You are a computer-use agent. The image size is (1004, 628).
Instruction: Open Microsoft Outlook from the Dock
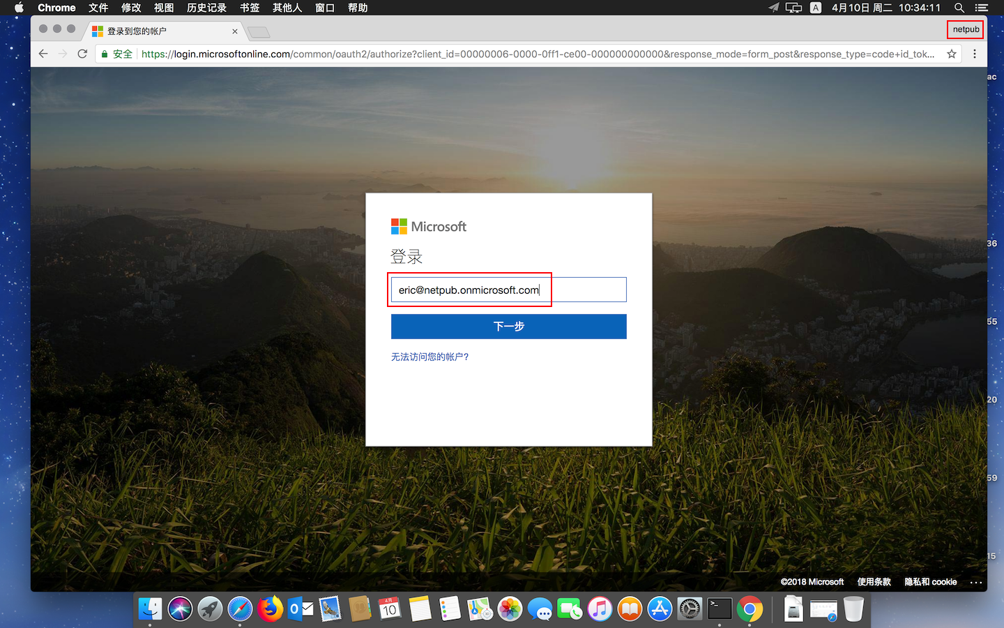301,609
